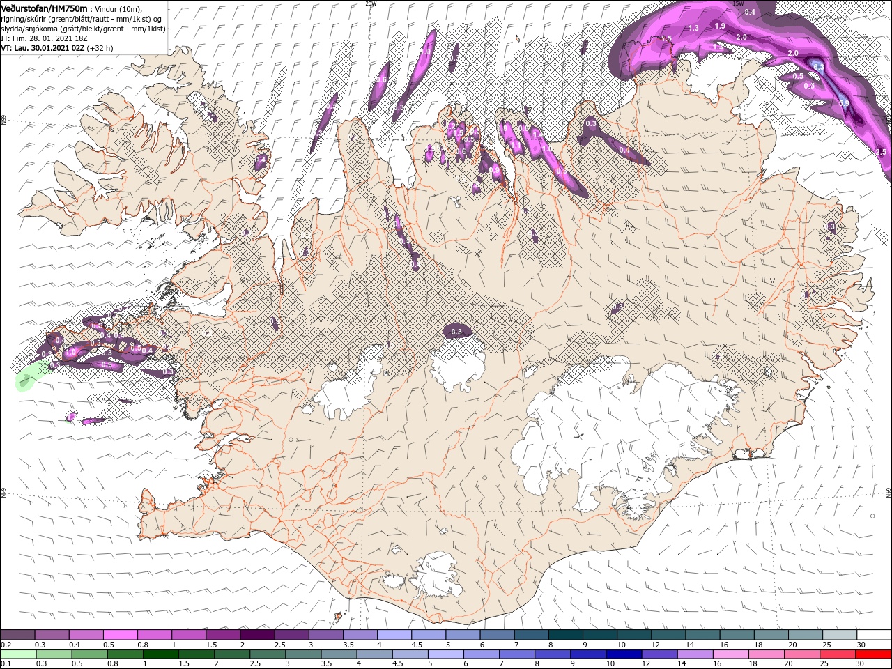Select the 'Vindur (10m)' header label
Viewport: 892px width, 669px height.
coord(118,8)
